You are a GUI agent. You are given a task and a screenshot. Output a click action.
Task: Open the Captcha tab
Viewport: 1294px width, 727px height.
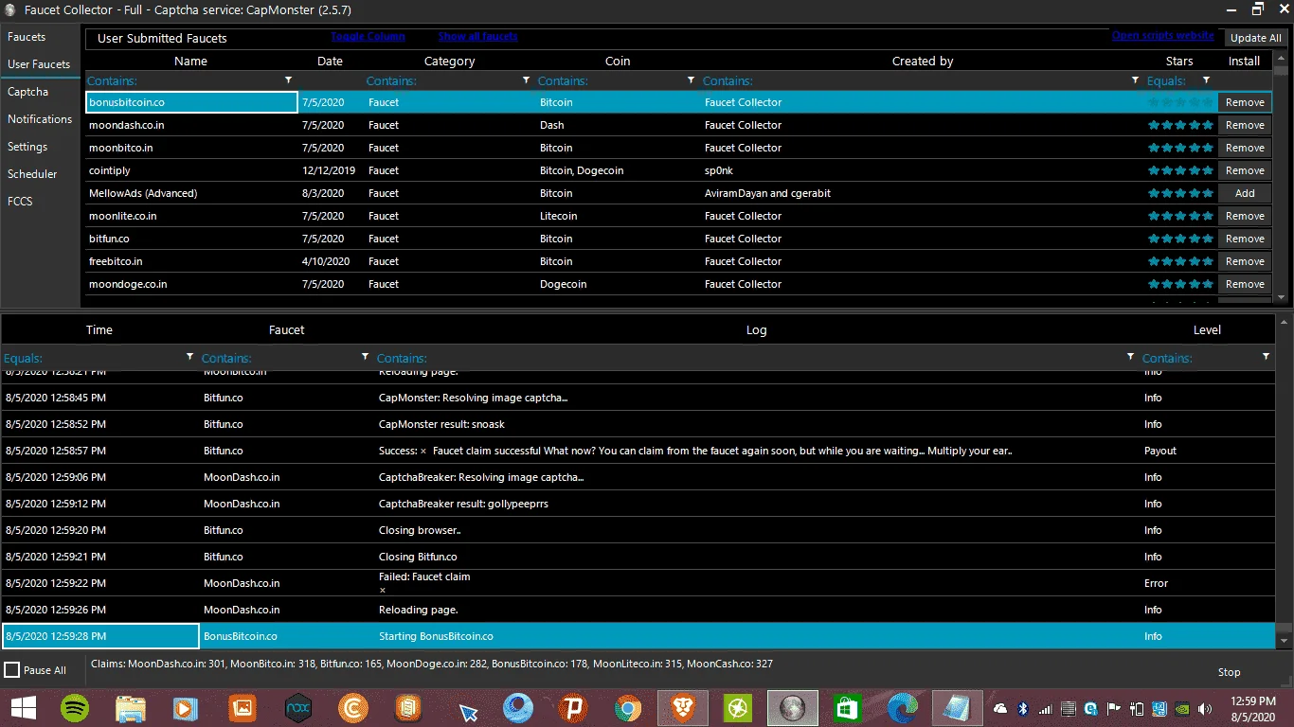tap(40, 92)
